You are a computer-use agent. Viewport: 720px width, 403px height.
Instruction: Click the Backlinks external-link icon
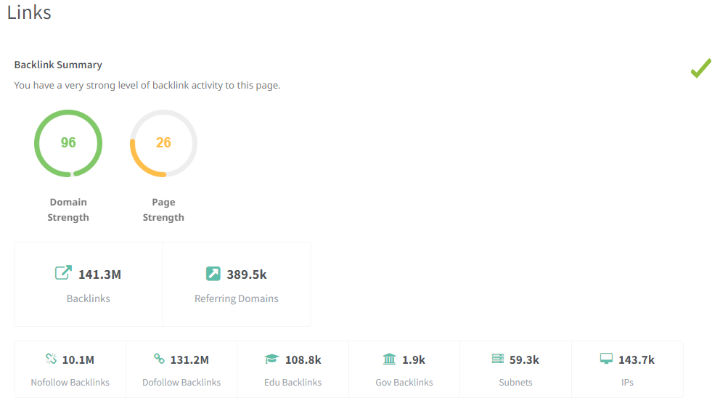(64, 273)
